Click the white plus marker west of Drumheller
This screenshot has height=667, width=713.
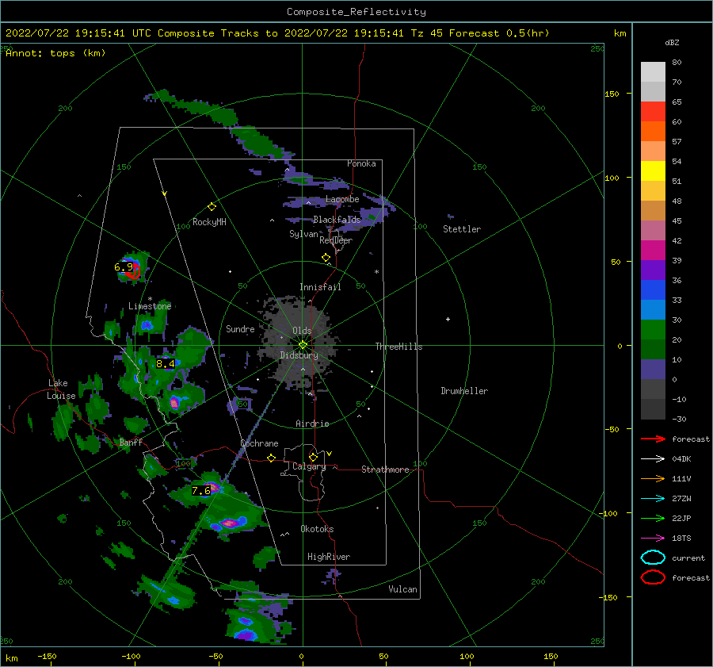click(x=448, y=319)
